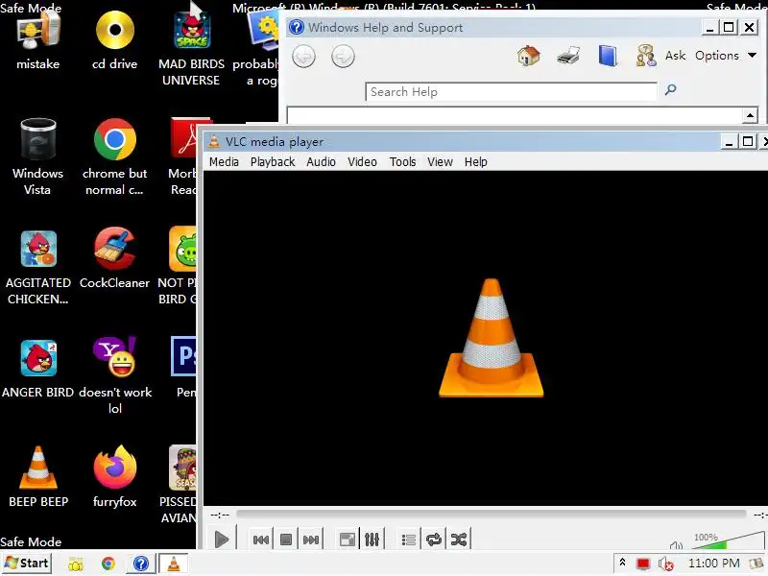This screenshot has width=768, height=576.
Task: Select the PISSED AVIAN desktop icon
Action: 179,484
